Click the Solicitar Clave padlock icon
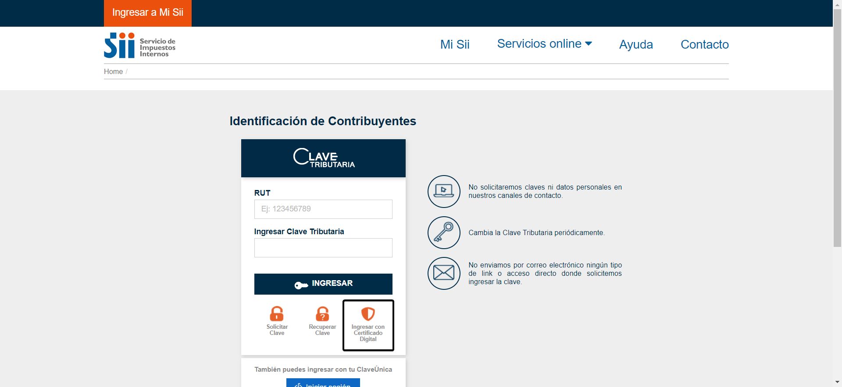 point(277,314)
